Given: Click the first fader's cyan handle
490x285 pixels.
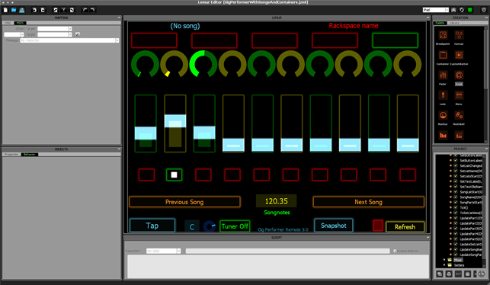Looking at the screenshot, I should tap(146, 133).
